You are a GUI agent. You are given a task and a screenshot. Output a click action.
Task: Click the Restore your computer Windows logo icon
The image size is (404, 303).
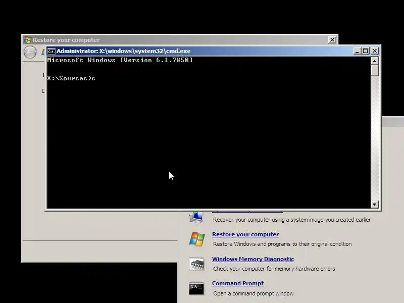[197, 239]
